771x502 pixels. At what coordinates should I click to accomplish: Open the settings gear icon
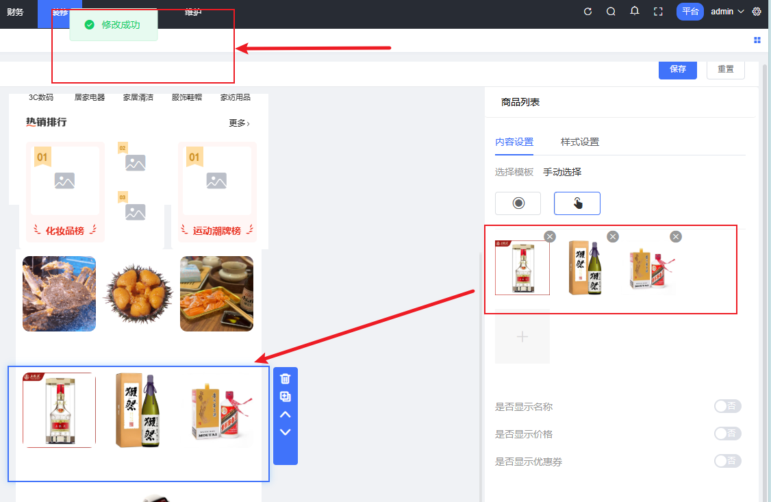click(757, 12)
